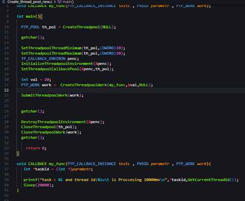Click the getchar() call on line 31

(32, 138)
